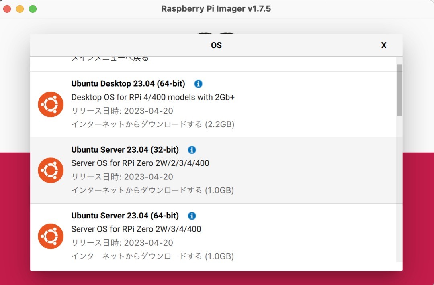
Task: Click release date under Ubuntu Server 64-bit
Action: point(122,243)
